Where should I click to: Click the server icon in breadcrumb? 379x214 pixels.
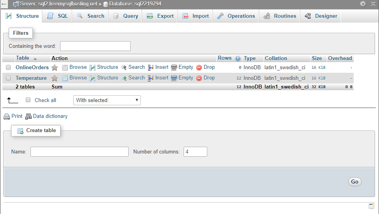16,4
